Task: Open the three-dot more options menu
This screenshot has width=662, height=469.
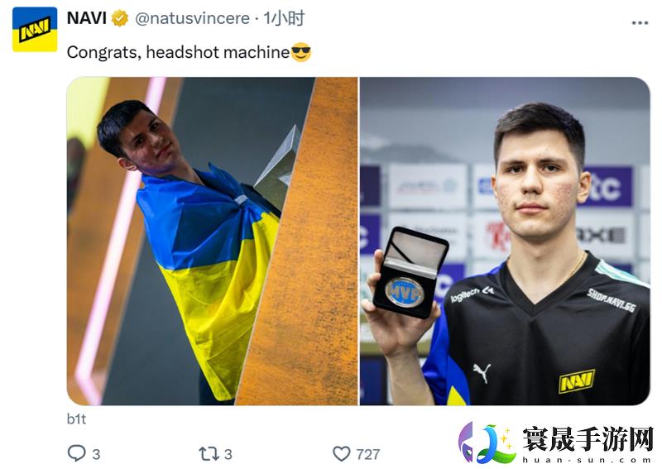Action: pos(640,23)
